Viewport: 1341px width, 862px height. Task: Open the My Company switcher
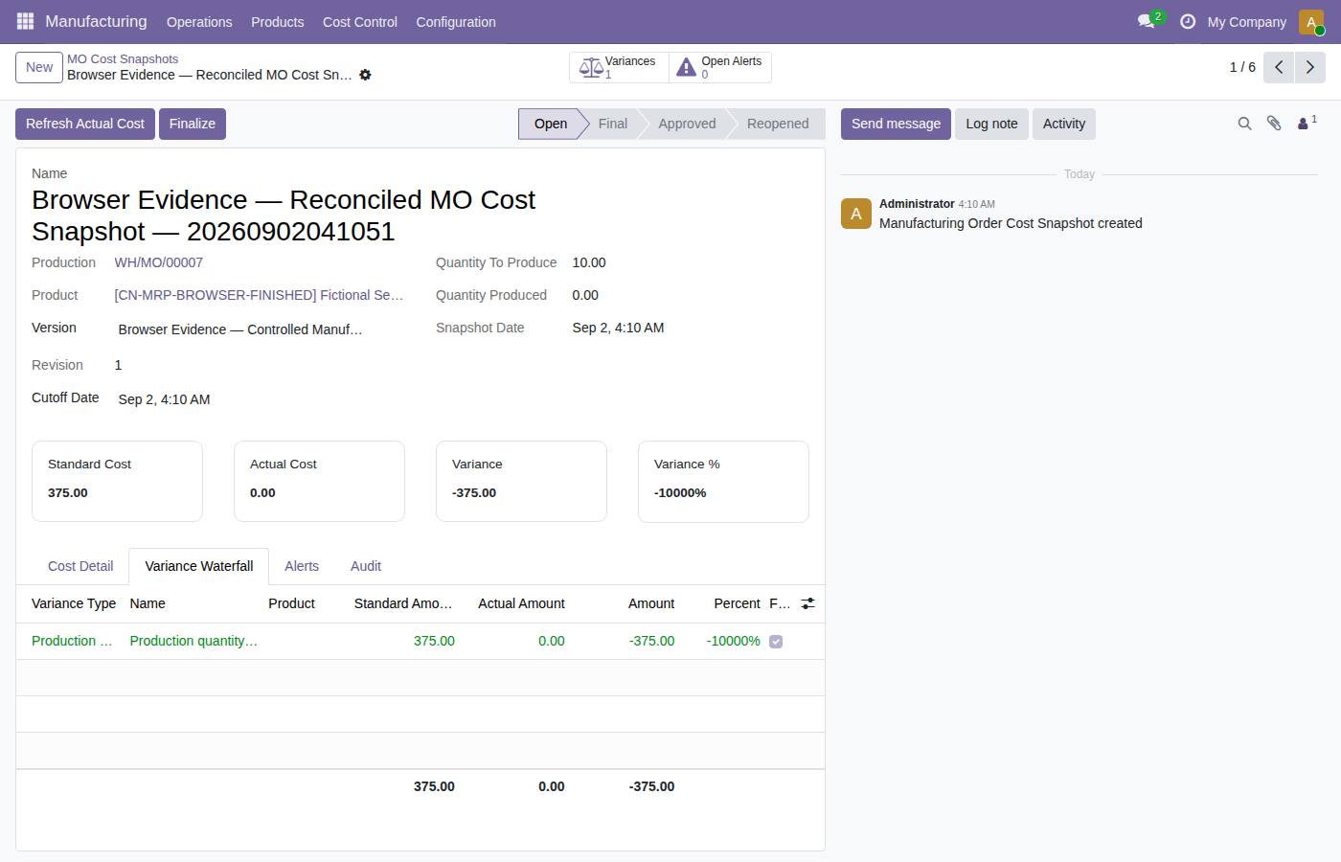1246,21
